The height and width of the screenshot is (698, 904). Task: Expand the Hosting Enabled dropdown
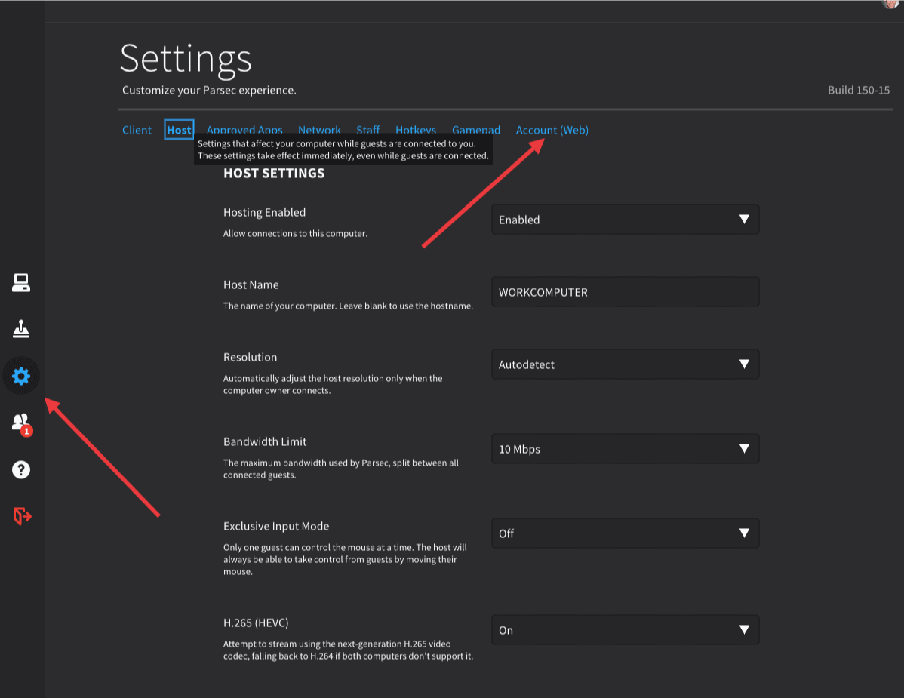[625, 220]
